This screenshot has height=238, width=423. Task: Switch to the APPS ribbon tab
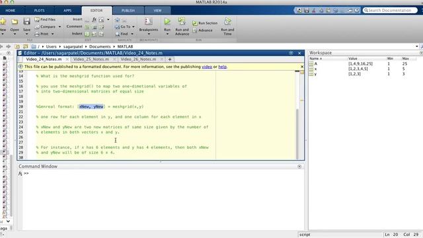67,11
